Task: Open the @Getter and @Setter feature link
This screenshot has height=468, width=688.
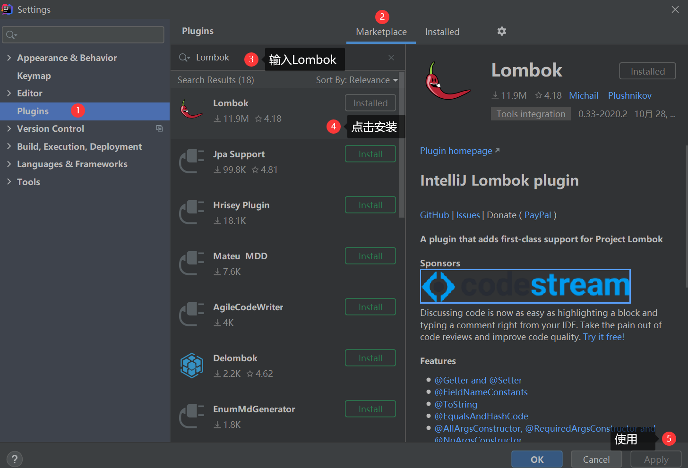Action: pos(478,380)
